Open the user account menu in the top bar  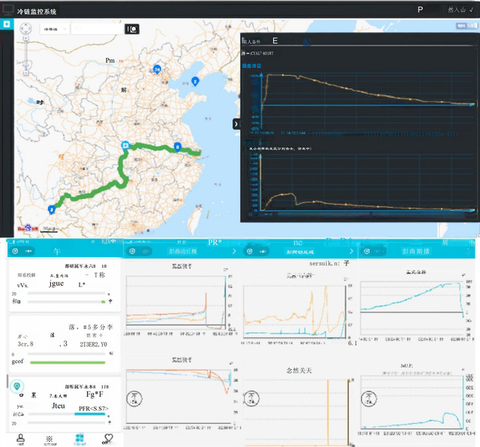point(460,10)
